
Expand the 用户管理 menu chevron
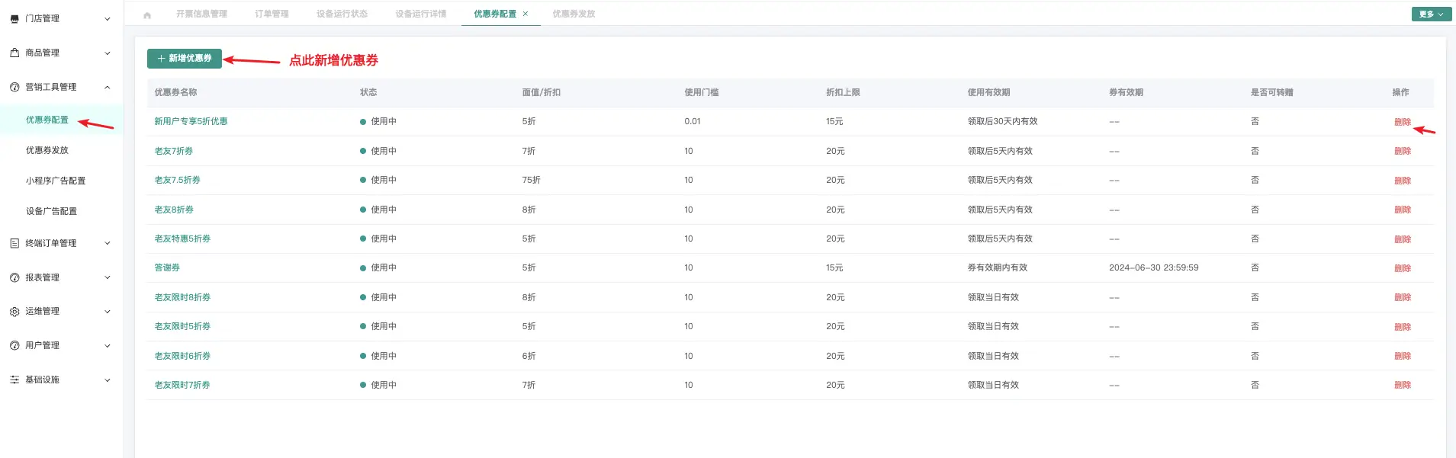108,345
